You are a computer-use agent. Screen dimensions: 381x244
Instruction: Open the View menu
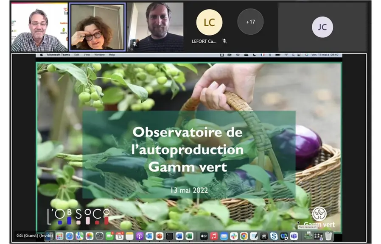click(87, 55)
